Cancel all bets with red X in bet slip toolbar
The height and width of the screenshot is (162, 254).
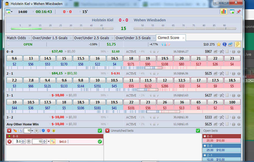click(x=9, y=131)
